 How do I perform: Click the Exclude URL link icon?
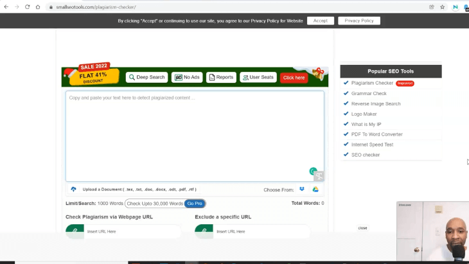pos(204,231)
